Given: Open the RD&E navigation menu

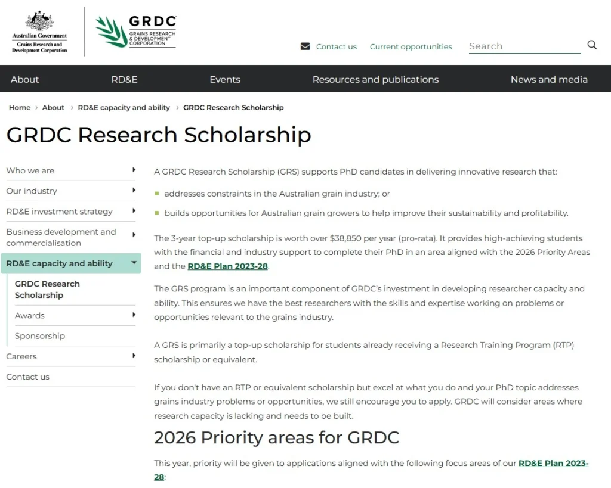Looking at the screenshot, I should coord(124,79).
